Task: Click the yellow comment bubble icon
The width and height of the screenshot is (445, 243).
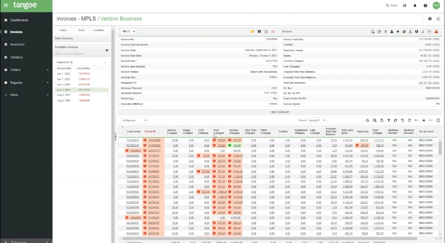Action: [253, 32]
